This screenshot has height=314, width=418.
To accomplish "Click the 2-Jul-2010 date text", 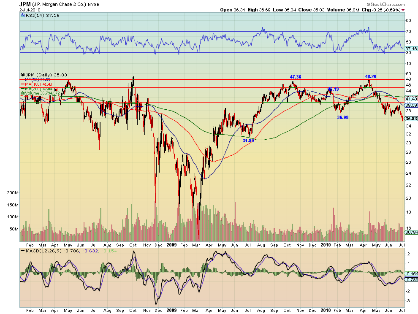I will click(x=30, y=10).
